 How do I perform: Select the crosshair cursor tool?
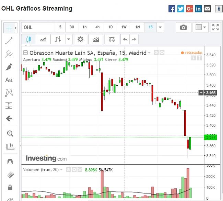(9, 28)
